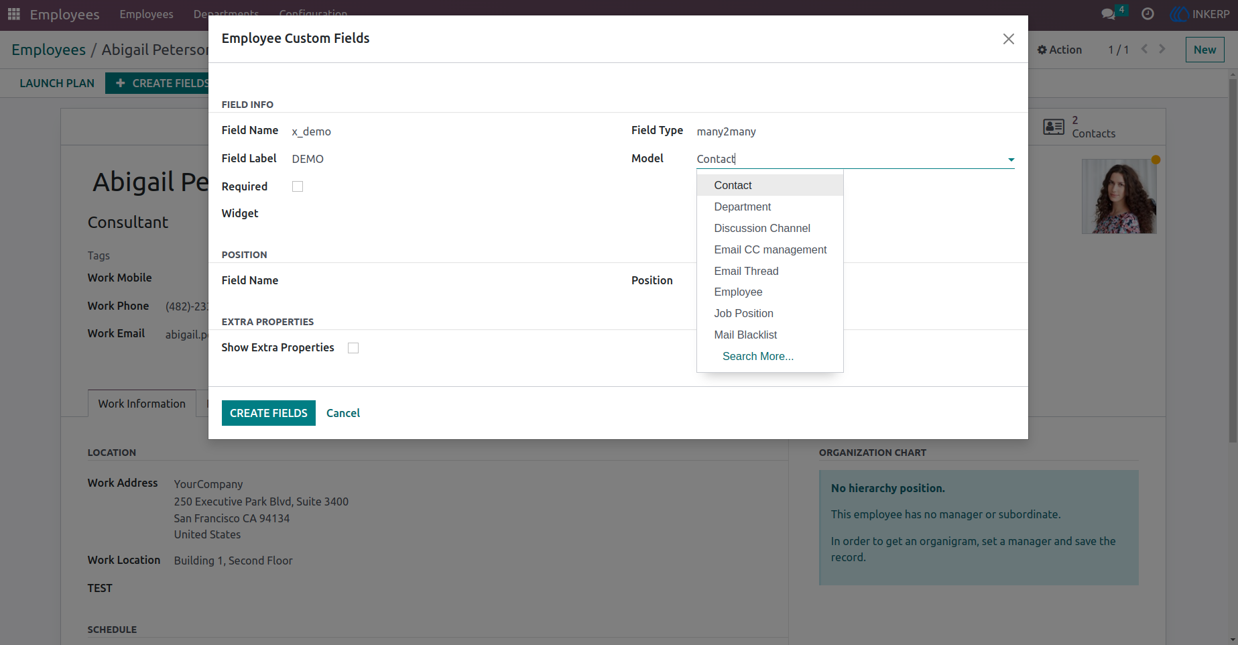
Task: Click the Employees app title
Action: [x=64, y=14]
